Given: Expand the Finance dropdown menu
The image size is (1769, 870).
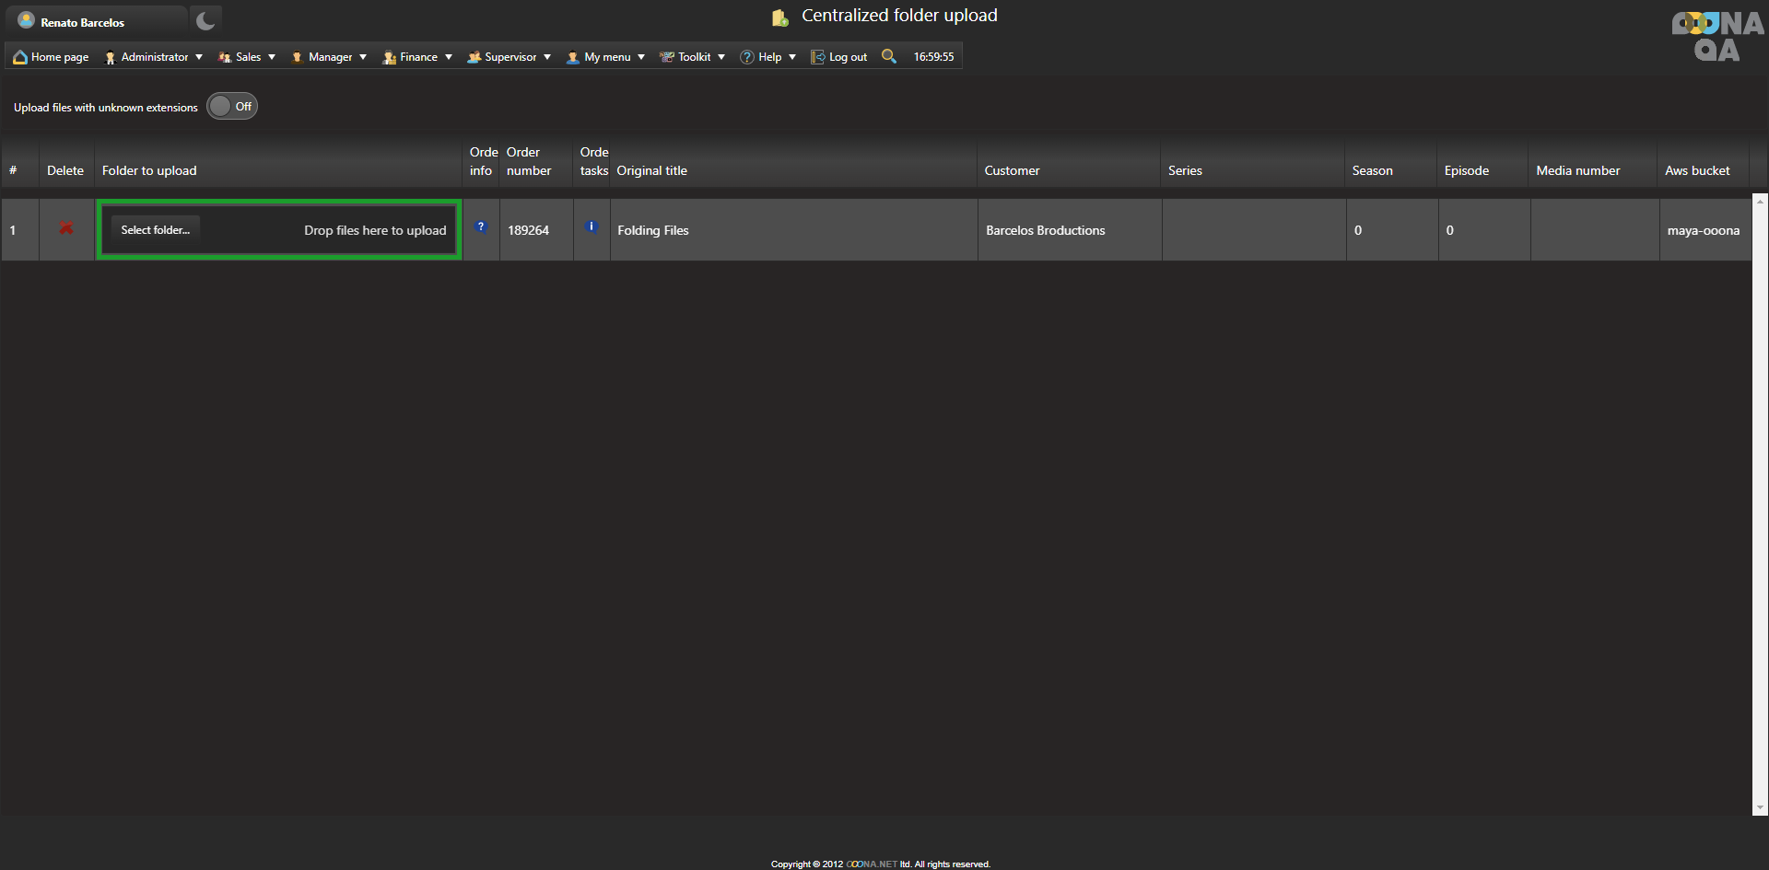Looking at the screenshot, I should click(418, 57).
